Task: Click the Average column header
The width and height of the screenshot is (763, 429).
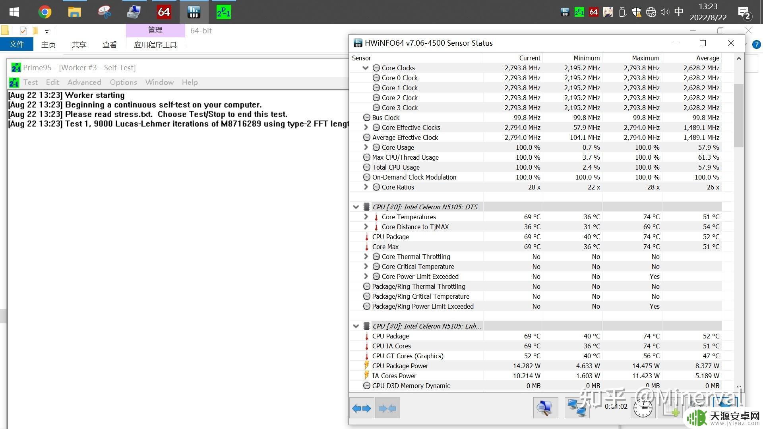Action: 692,58
